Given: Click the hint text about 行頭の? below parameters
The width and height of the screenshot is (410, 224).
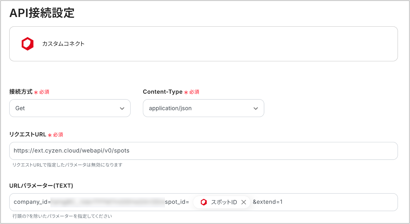Looking at the screenshot, I should [x=62, y=216].
